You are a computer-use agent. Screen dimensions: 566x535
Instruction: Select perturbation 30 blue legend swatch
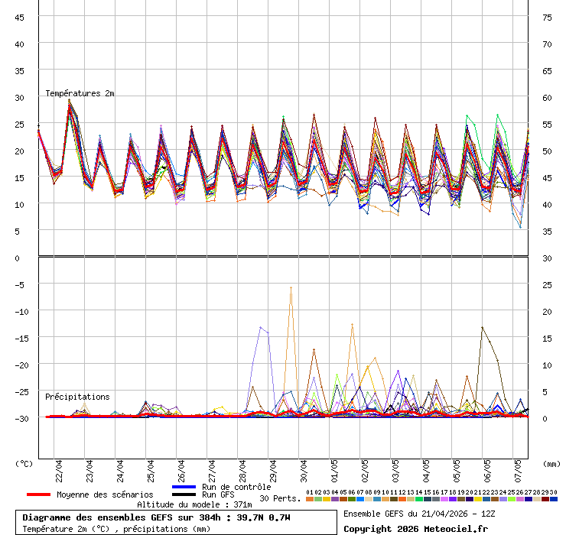[554, 499]
